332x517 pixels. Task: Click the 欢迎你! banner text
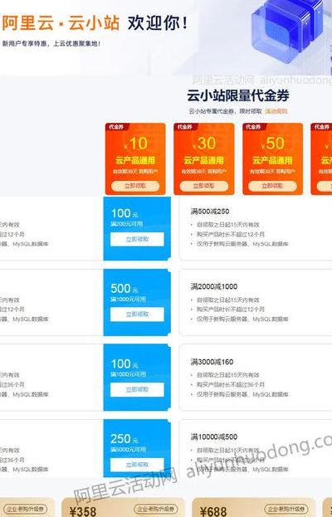(158, 23)
